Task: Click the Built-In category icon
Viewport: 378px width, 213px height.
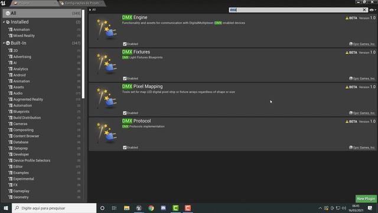Action: pos(8,43)
